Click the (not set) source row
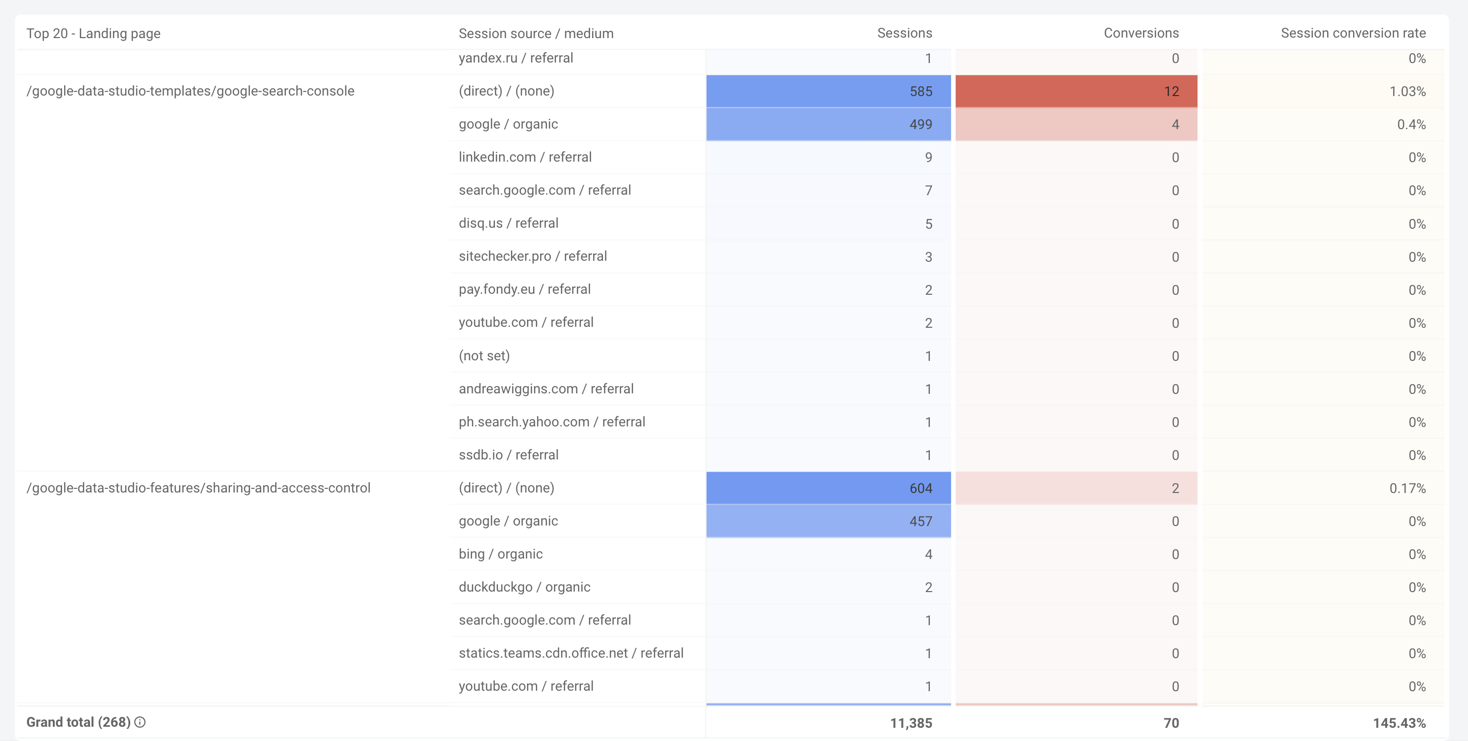The image size is (1468, 741). point(484,356)
